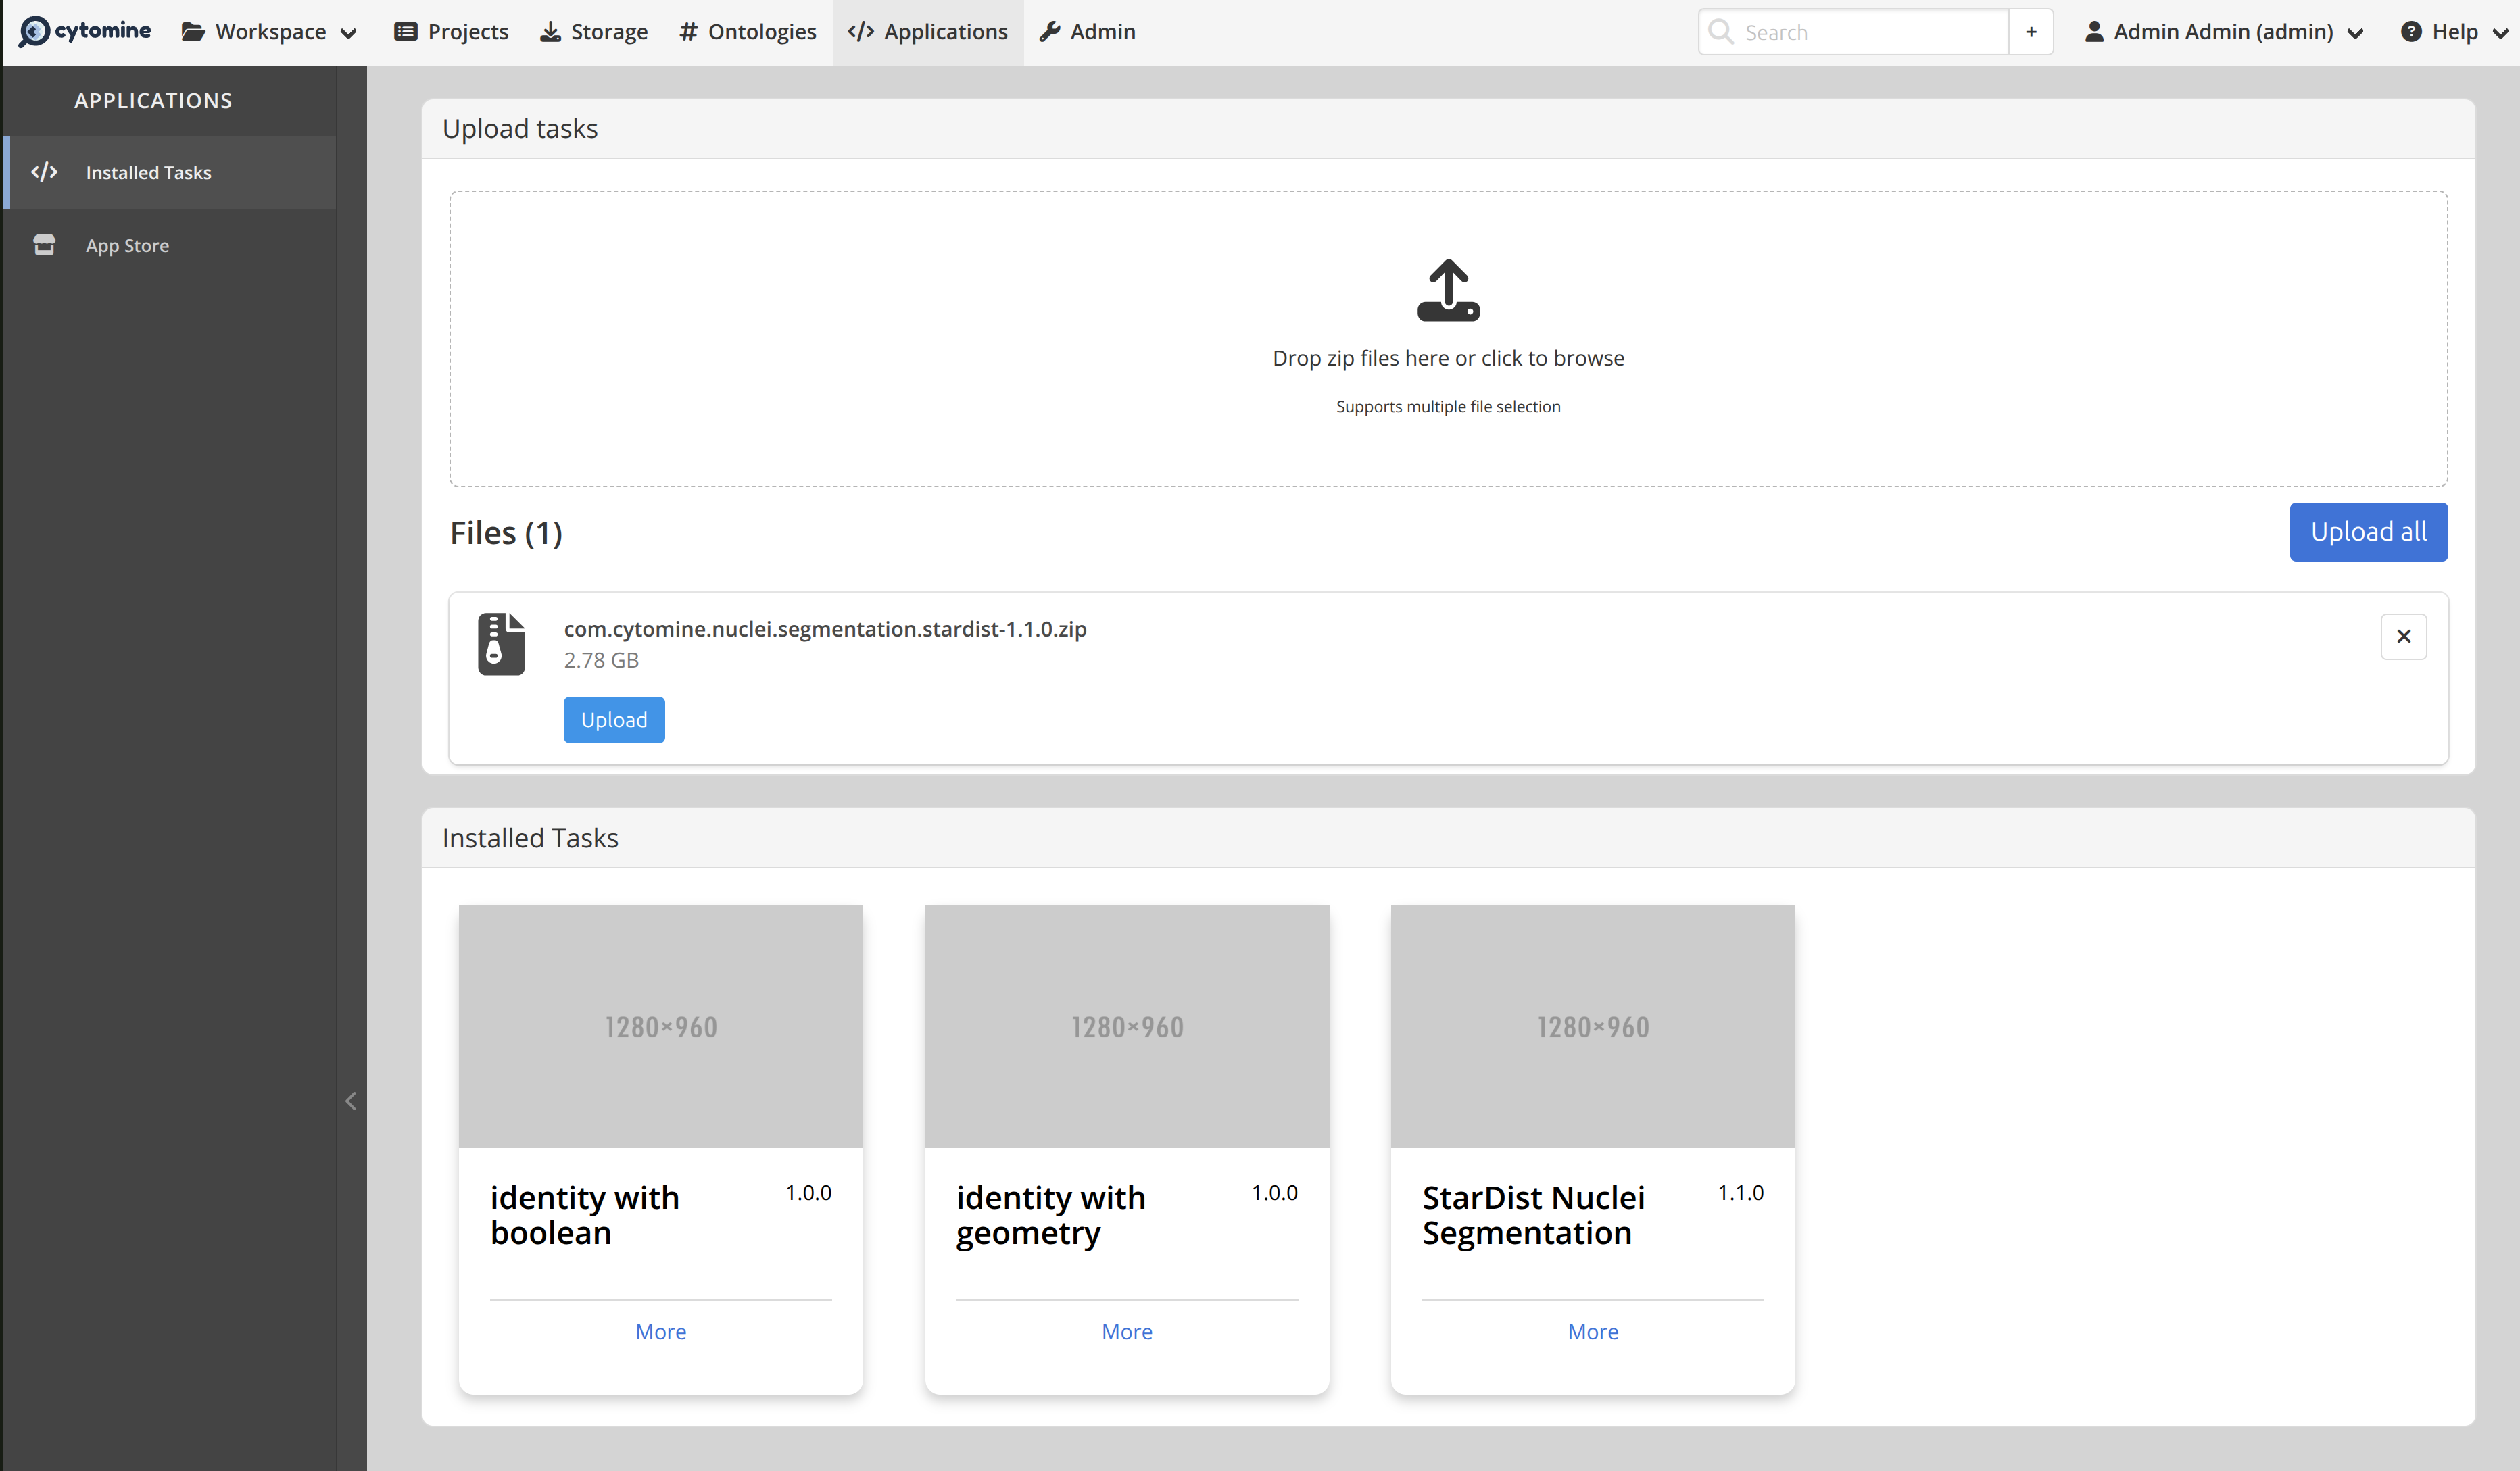
Task: Upload the stardist-1.1.0.zip file
Action: [x=614, y=720]
